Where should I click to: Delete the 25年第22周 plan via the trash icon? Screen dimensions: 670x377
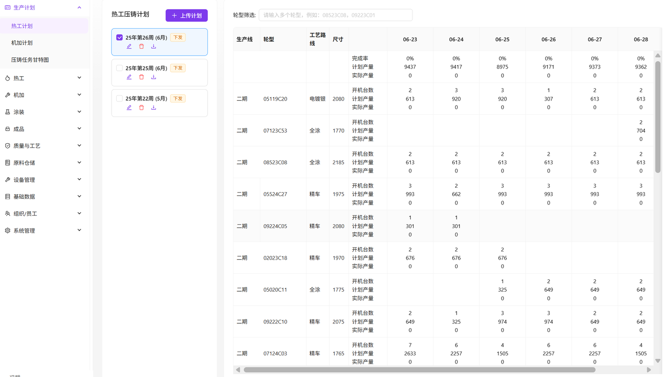click(x=141, y=108)
